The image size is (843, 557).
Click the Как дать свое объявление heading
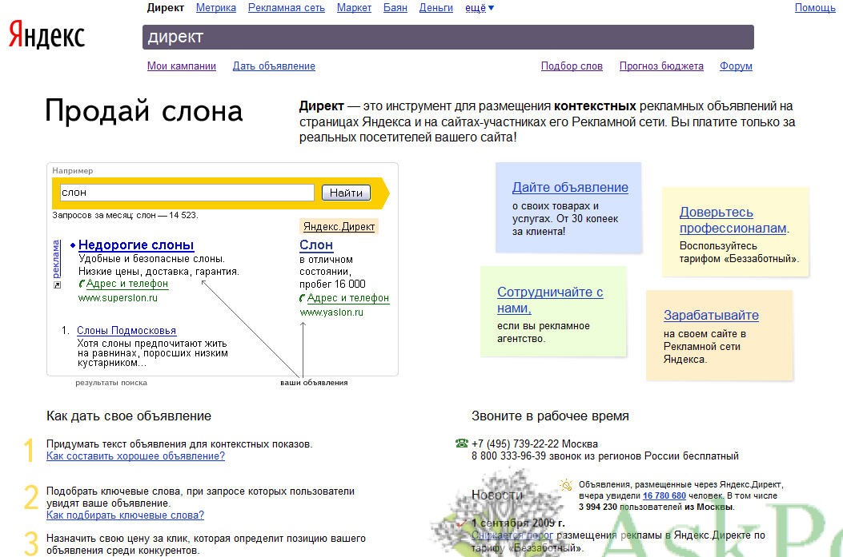[x=129, y=416]
